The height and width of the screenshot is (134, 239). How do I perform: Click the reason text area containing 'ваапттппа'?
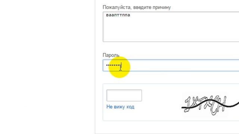pos(171,27)
